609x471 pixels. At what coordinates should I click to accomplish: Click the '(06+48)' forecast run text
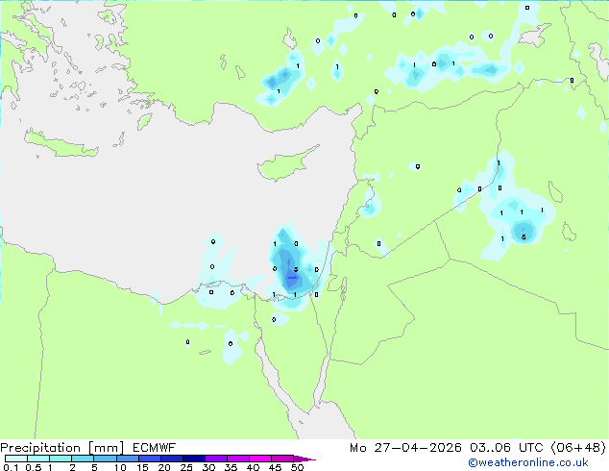[578, 448]
